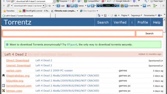Screen dimensions: 167x94
Task: Open the Obtenha mais complementos favorite
Action: 65,11
